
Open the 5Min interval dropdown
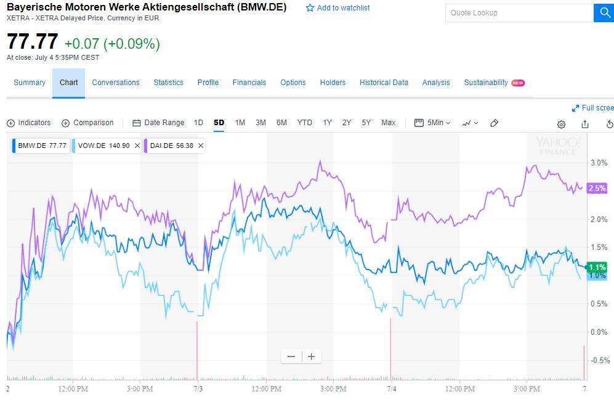click(432, 123)
